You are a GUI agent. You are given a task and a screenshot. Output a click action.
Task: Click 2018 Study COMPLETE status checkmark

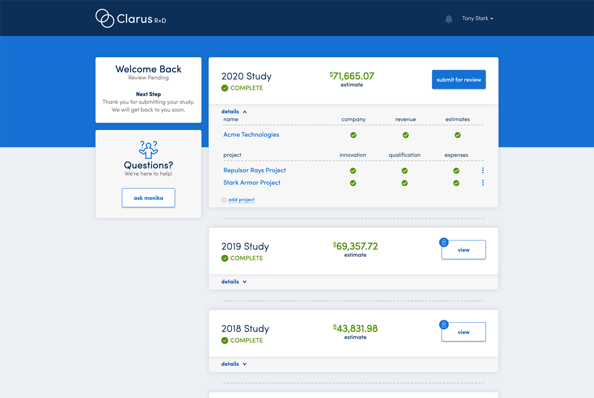pyautogui.click(x=225, y=341)
